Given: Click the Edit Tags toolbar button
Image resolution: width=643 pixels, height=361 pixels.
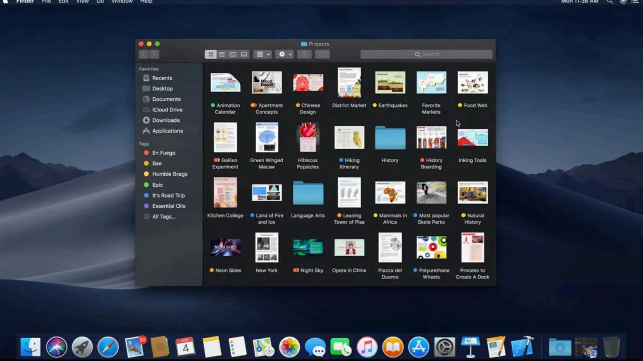Looking at the screenshot, I should (x=323, y=54).
